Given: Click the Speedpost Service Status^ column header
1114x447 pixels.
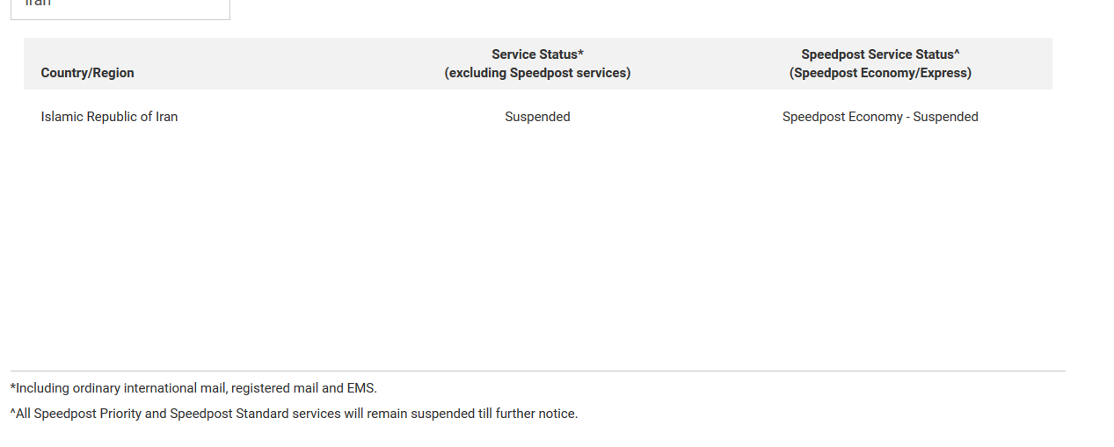Looking at the screenshot, I should click(x=880, y=54).
